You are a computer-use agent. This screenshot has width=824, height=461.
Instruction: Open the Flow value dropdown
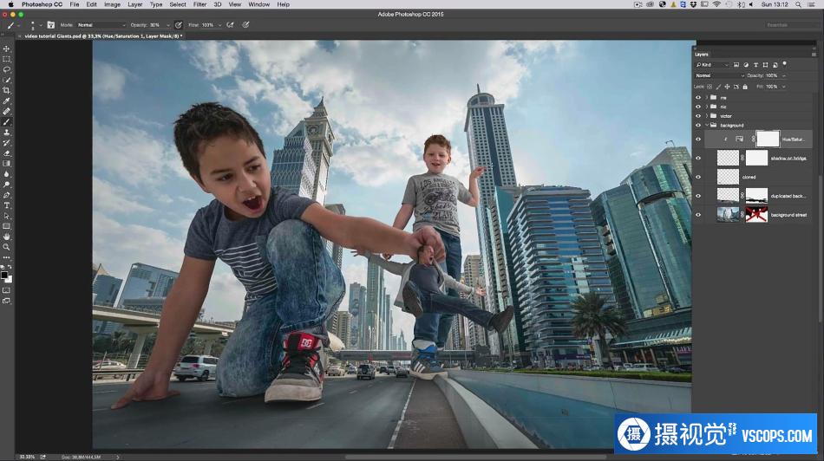[x=219, y=24]
